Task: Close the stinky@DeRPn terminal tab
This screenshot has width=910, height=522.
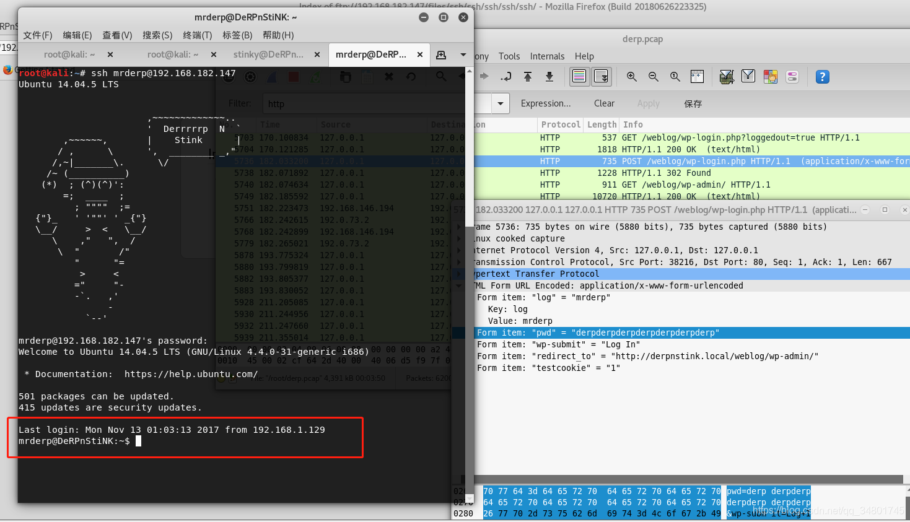Action: tap(317, 54)
